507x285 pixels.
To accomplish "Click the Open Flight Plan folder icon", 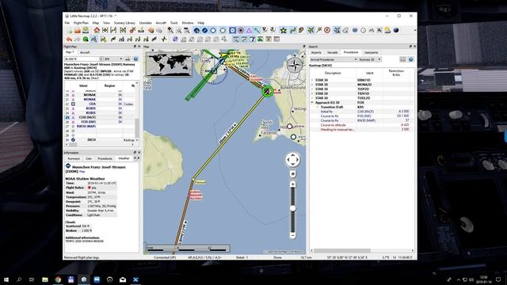I will [x=78, y=30].
